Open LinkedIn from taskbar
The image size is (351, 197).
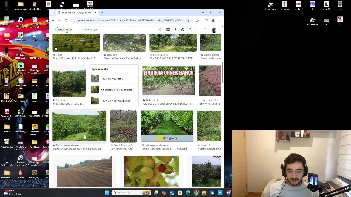tap(212, 193)
